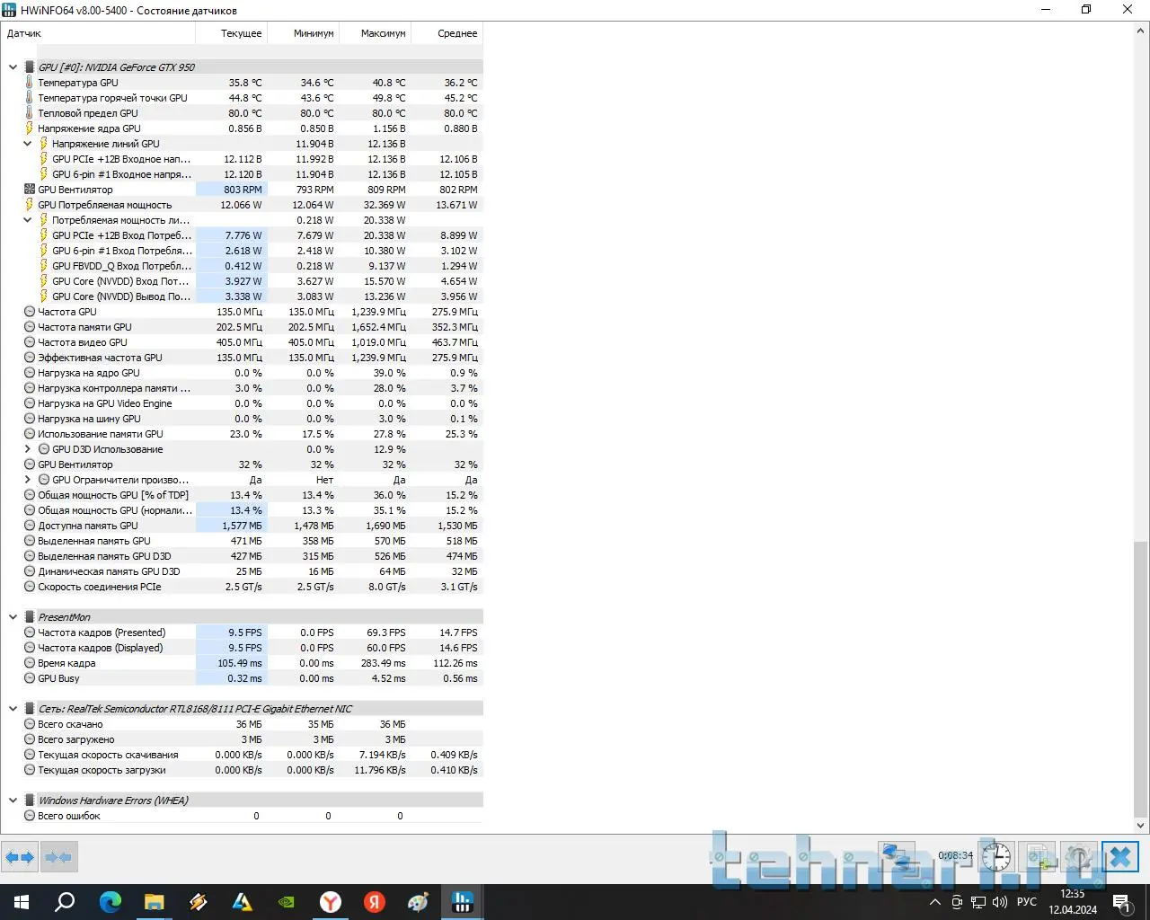Collapse the Потребляемая мощность линий subgroup
Viewport: 1150px width, 920px height.
(27, 220)
